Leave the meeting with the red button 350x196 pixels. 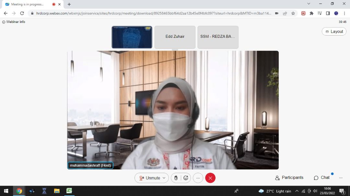pyautogui.click(x=210, y=178)
